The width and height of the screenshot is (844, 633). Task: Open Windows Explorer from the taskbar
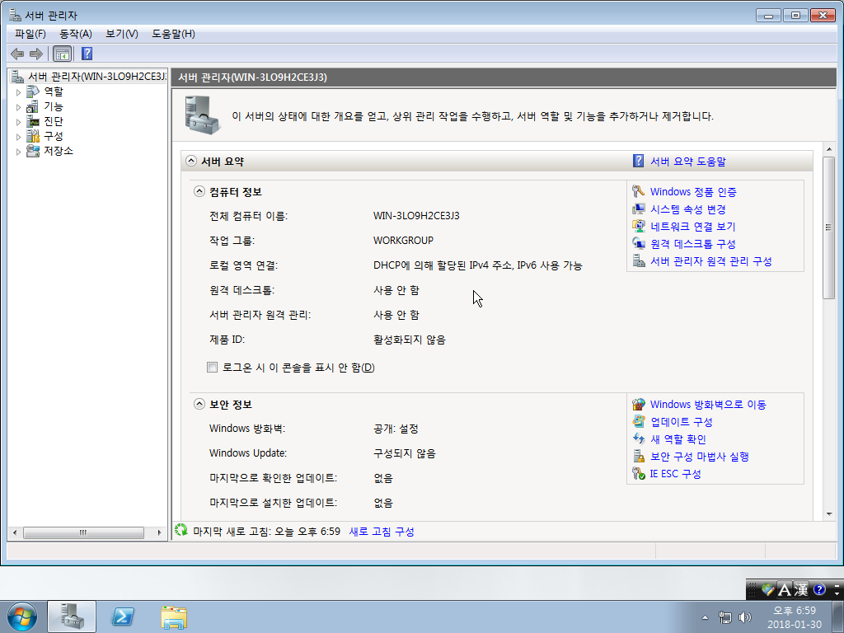point(174,617)
